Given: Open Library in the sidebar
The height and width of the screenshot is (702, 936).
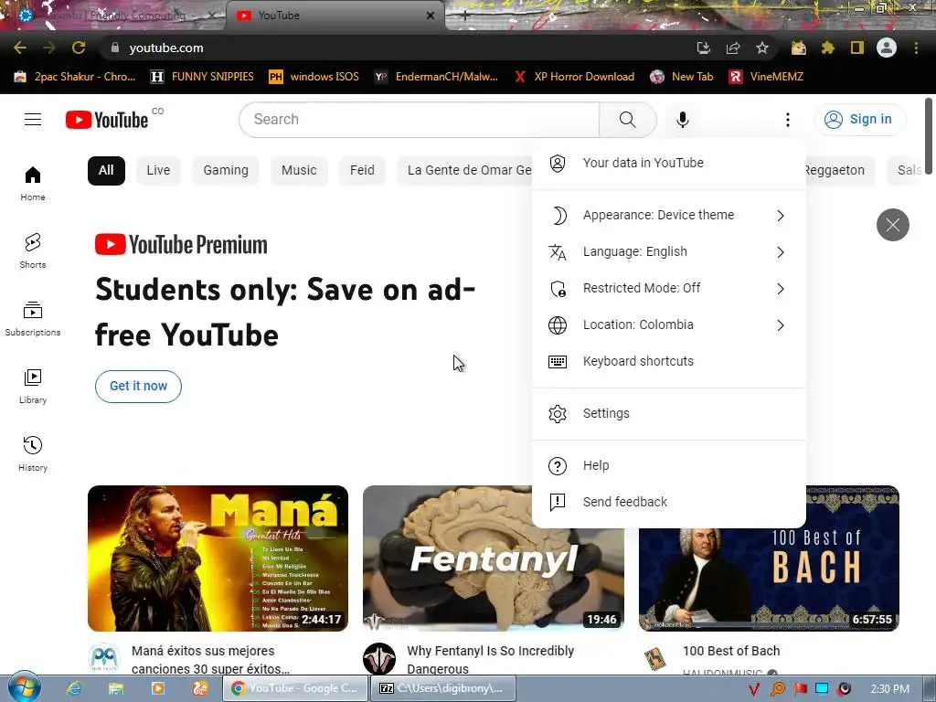Looking at the screenshot, I should point(33,387).
